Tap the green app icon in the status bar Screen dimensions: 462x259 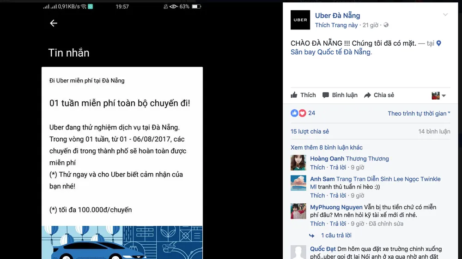[x=91, y=6]
